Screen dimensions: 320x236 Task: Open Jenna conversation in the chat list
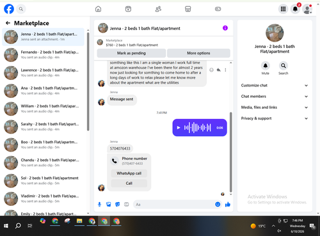[43, 36]
